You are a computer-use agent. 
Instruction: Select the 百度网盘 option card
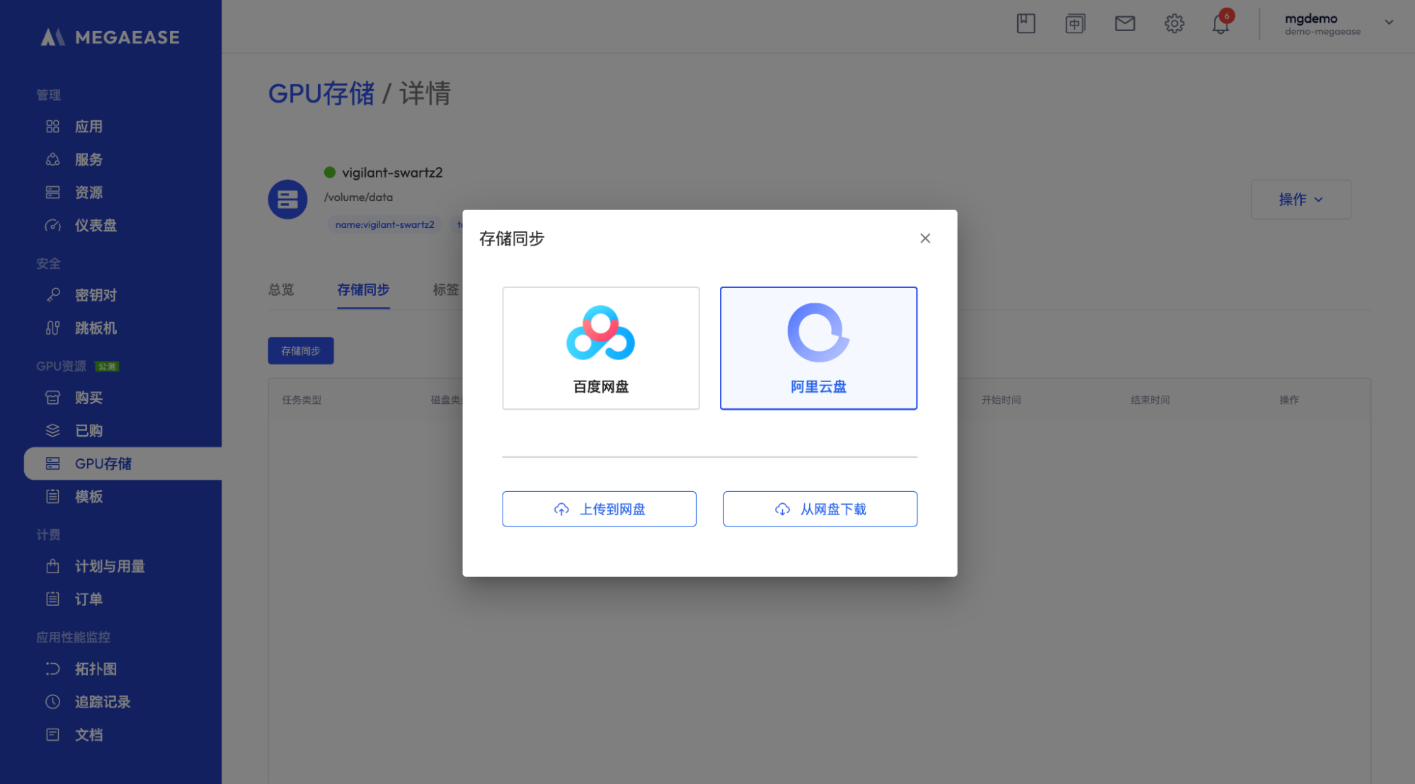click(x=601, y=348)
